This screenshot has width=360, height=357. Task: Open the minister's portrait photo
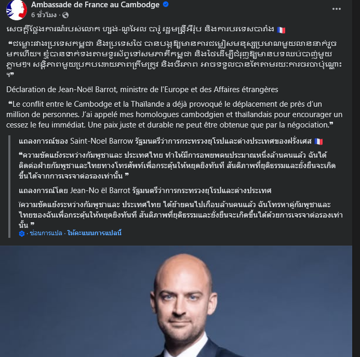click(x=176, y=301)
